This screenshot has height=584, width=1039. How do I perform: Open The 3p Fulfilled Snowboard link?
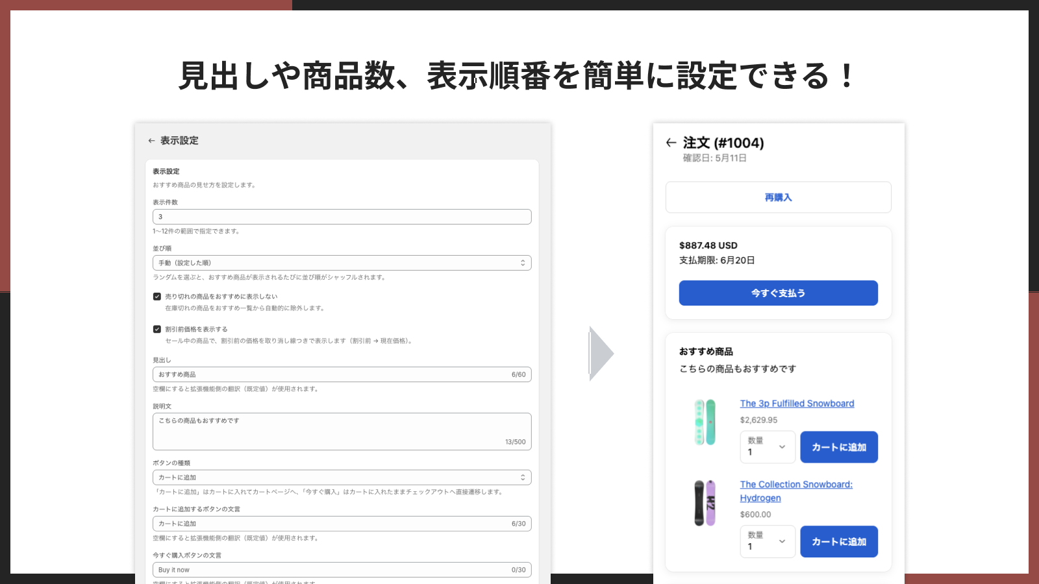797,404
